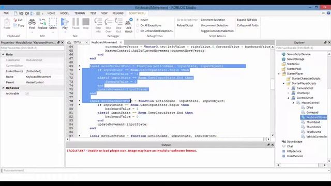Switch to the MODEL ribbon tab
This screenshot has height=186, width=331.
pos(65,13)
